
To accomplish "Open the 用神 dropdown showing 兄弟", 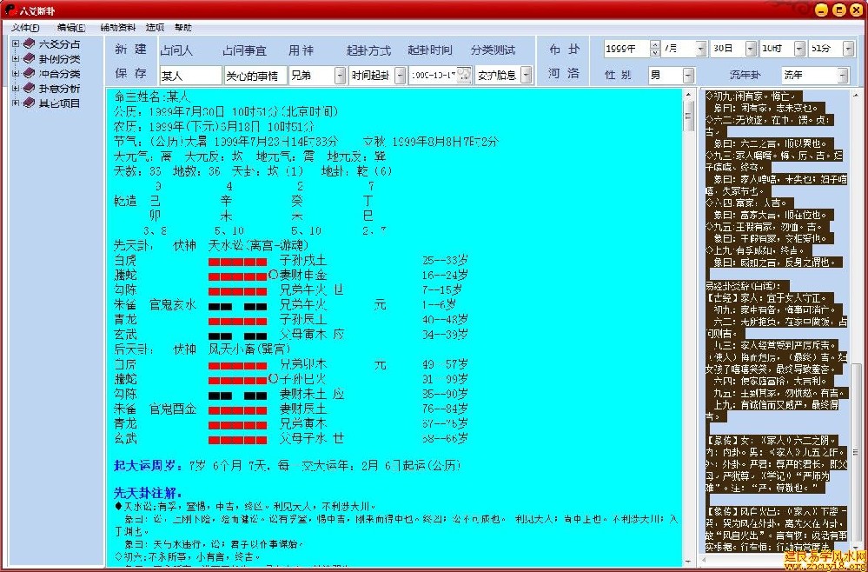I will click(x=339, y=76).
